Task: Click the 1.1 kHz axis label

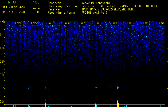Action: coord(2,35)
